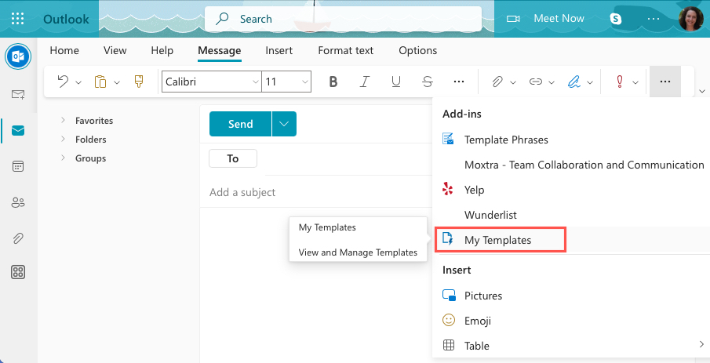Screen dimensions: 710x363
Task: Open the profile picture account menu
Action: coord(691,19)
